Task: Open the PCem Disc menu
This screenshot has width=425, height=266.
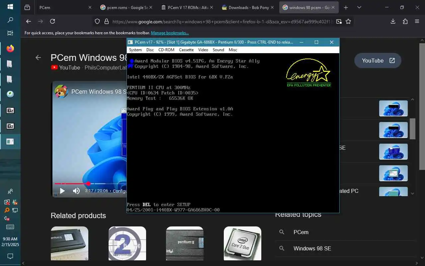Action: point(150,50)
